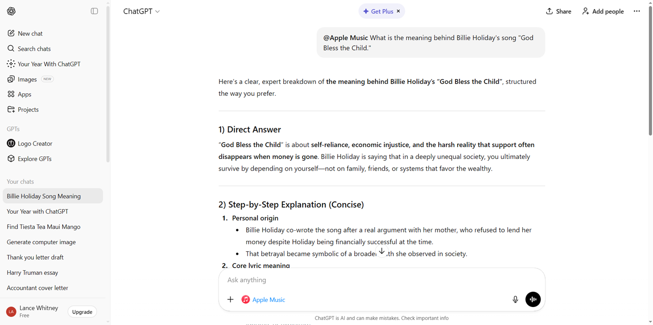Viewport: 653px width, 325px height.
Task: Open the Harry Truman essay chat
Action: click(x=33, y=273)
